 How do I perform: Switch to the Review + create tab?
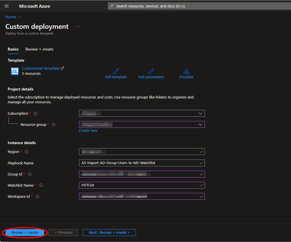pyautogui.click(x=39, y=49)
